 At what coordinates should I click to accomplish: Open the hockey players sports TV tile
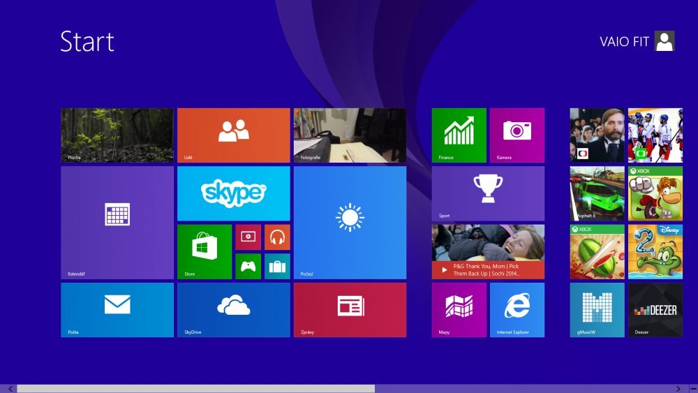click(655, 135)
